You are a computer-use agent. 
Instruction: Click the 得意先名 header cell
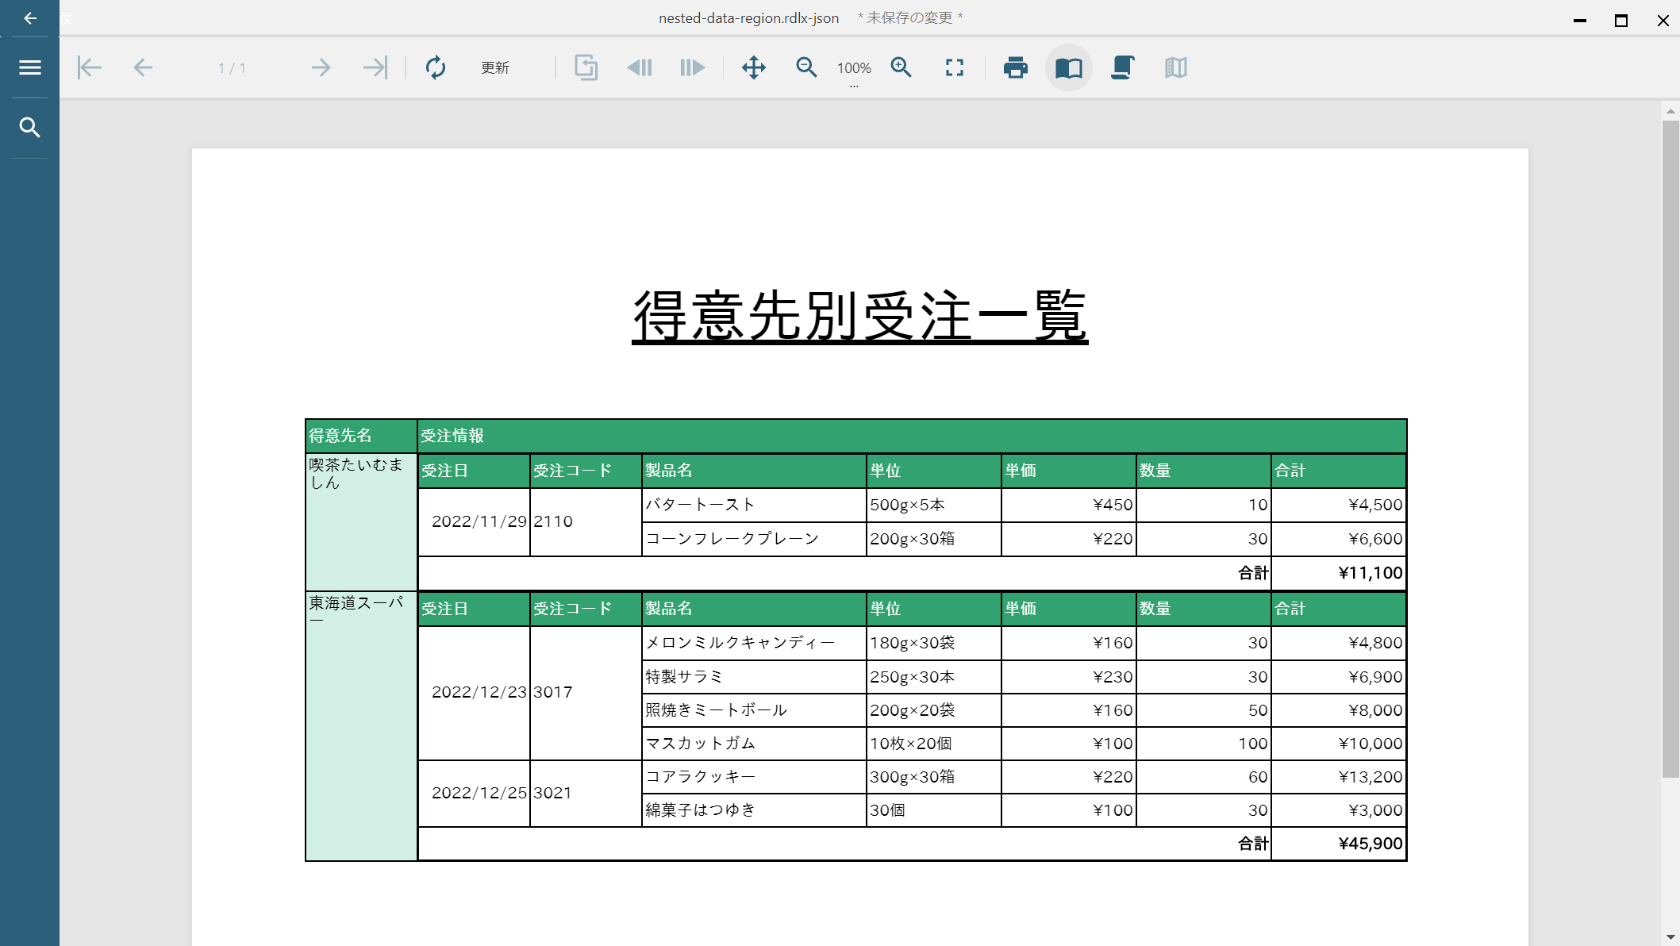point(361,436)
